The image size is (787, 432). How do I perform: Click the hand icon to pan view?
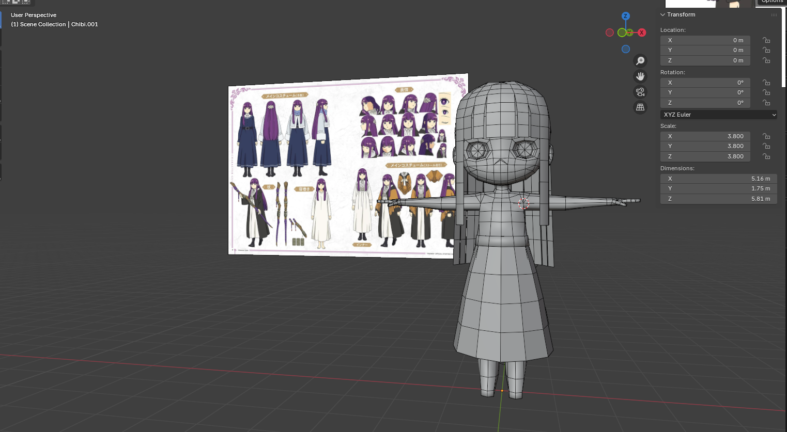[640, 76]
